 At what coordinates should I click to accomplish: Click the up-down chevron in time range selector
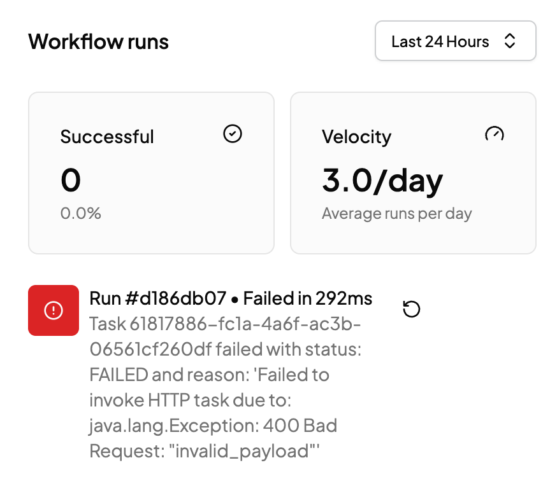point(509,41)
